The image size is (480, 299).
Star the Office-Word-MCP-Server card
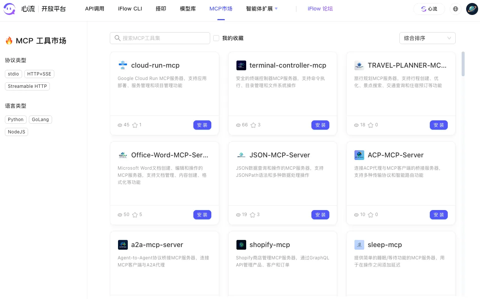click(135, 215)
